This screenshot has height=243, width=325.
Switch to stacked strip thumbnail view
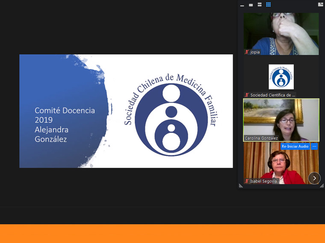pyautogui.click(x=260, y=5)
